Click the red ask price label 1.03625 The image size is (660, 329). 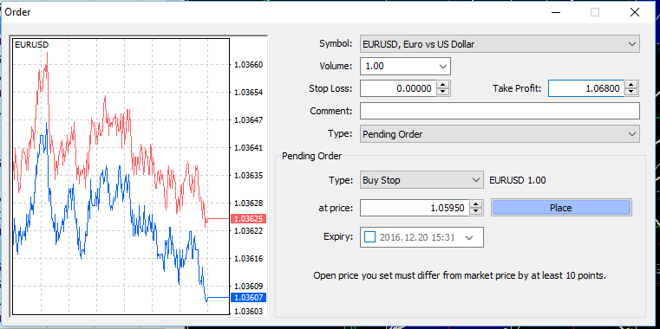(x=248, y=218)
